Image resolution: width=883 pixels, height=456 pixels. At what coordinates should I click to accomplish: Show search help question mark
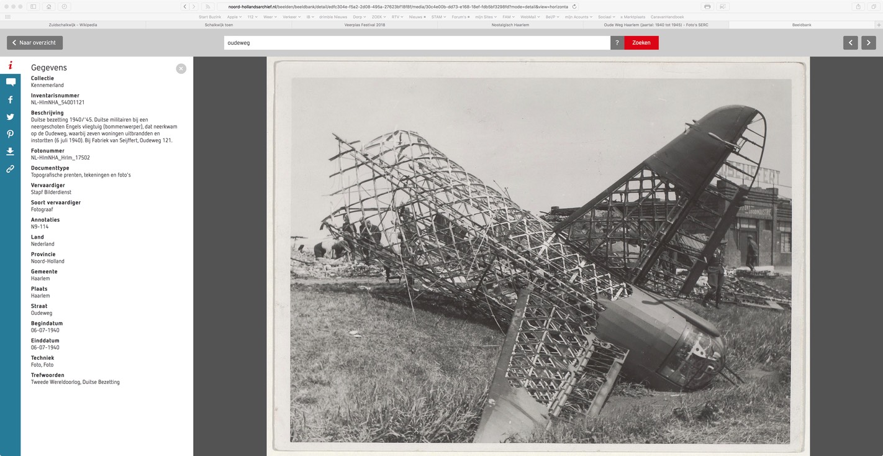(617, 43)
